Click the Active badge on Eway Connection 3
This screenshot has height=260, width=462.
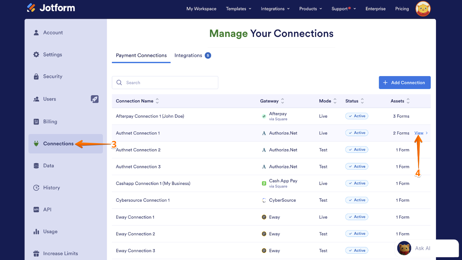tap(356, 250)
